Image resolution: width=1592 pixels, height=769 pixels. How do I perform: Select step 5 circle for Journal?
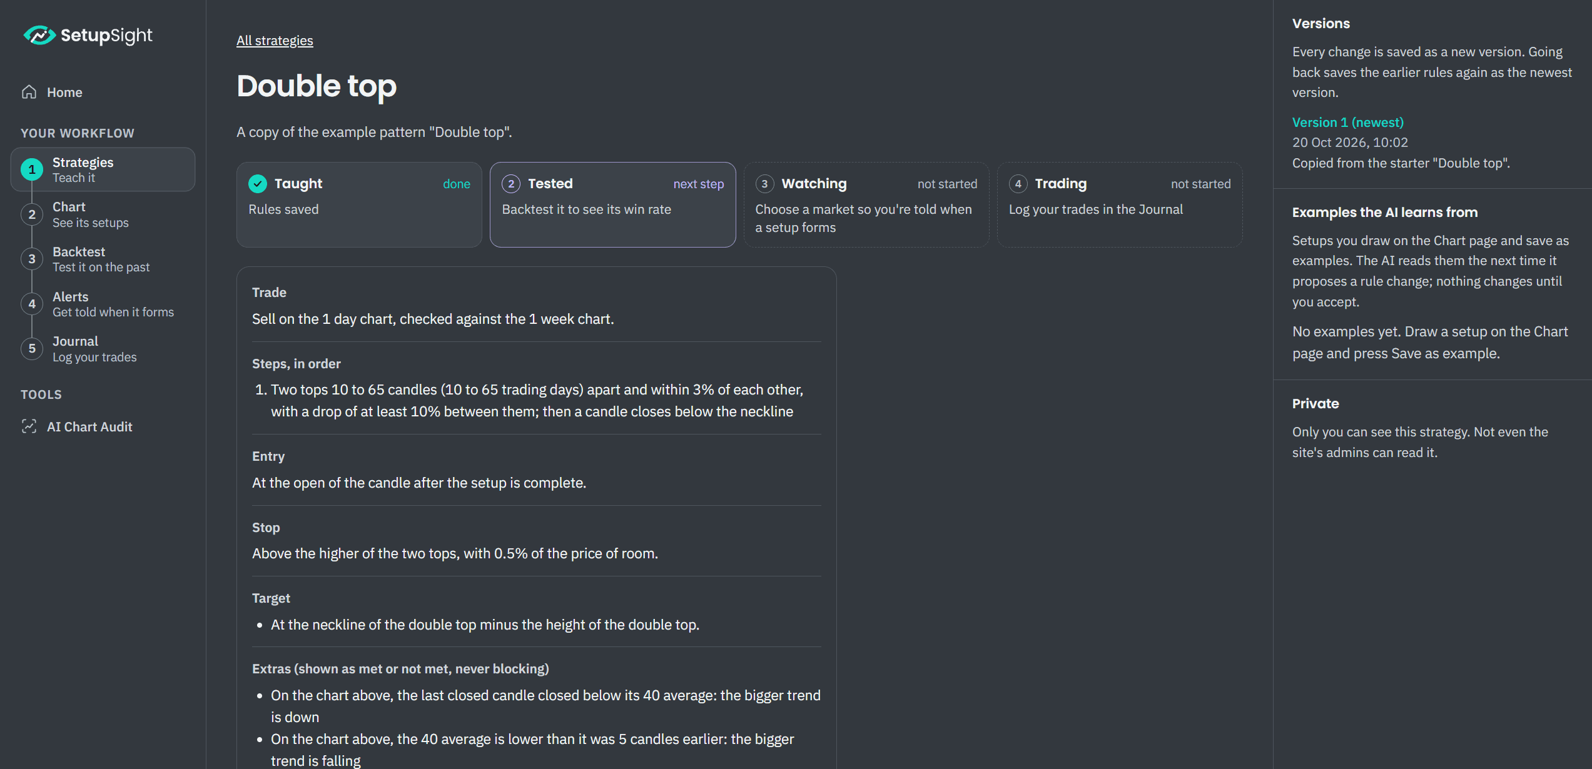[32, 349]
